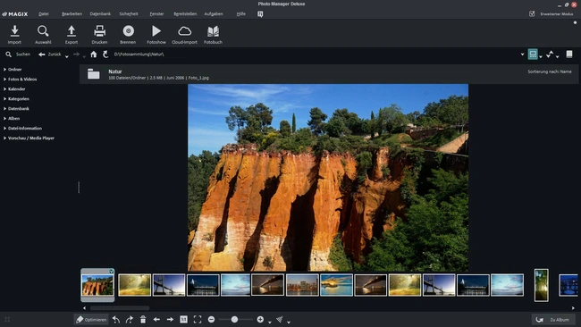581x327 pixels.
Task: Open Cloud-Import cloud icon
Action: pos(184,31)
